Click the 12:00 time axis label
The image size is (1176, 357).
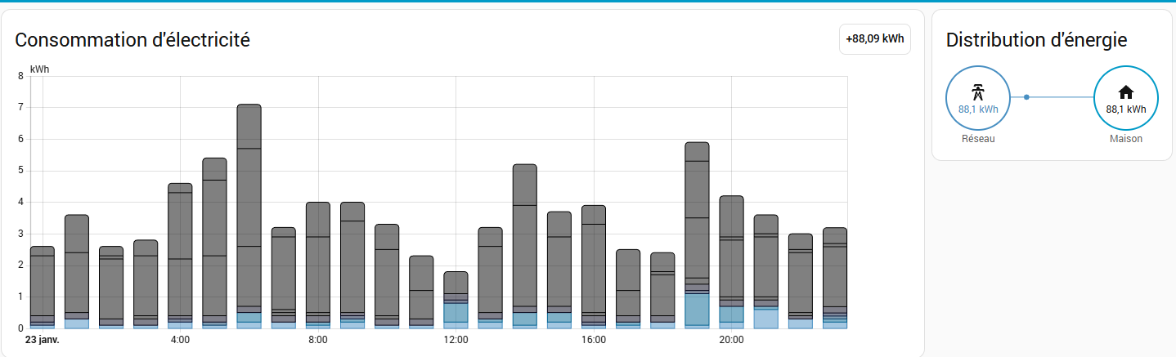tap(456, 340)
